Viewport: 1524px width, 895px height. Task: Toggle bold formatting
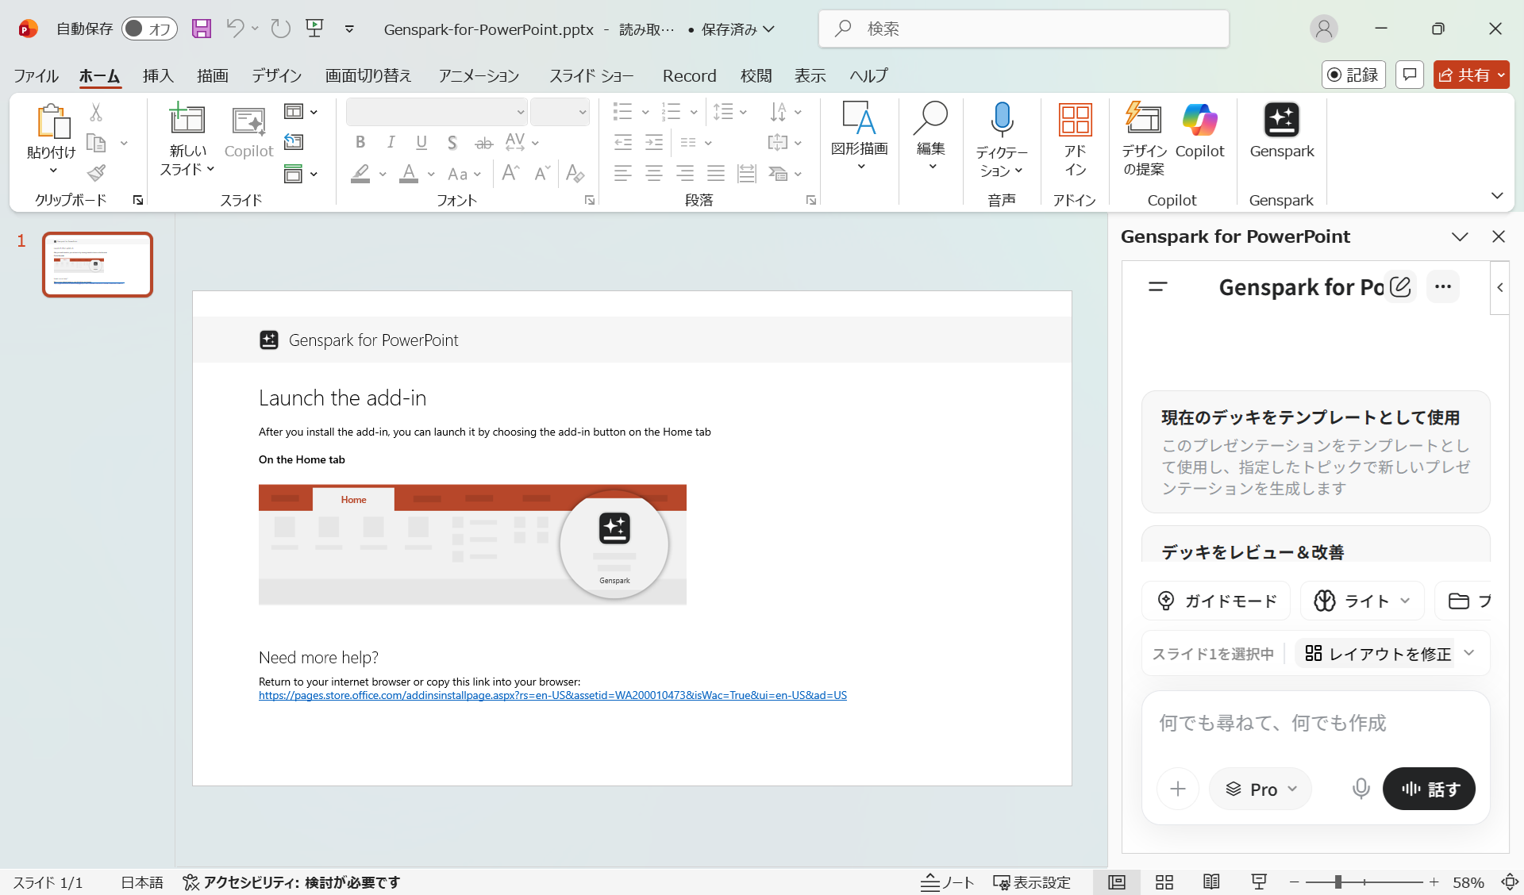360,142
